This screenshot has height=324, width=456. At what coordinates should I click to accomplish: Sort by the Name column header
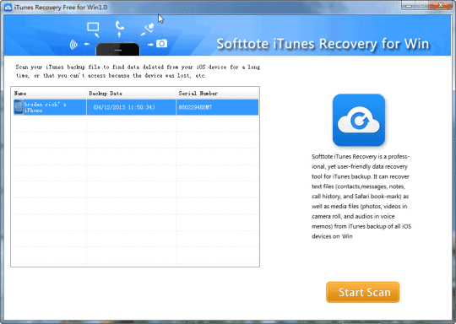(49, 94)
